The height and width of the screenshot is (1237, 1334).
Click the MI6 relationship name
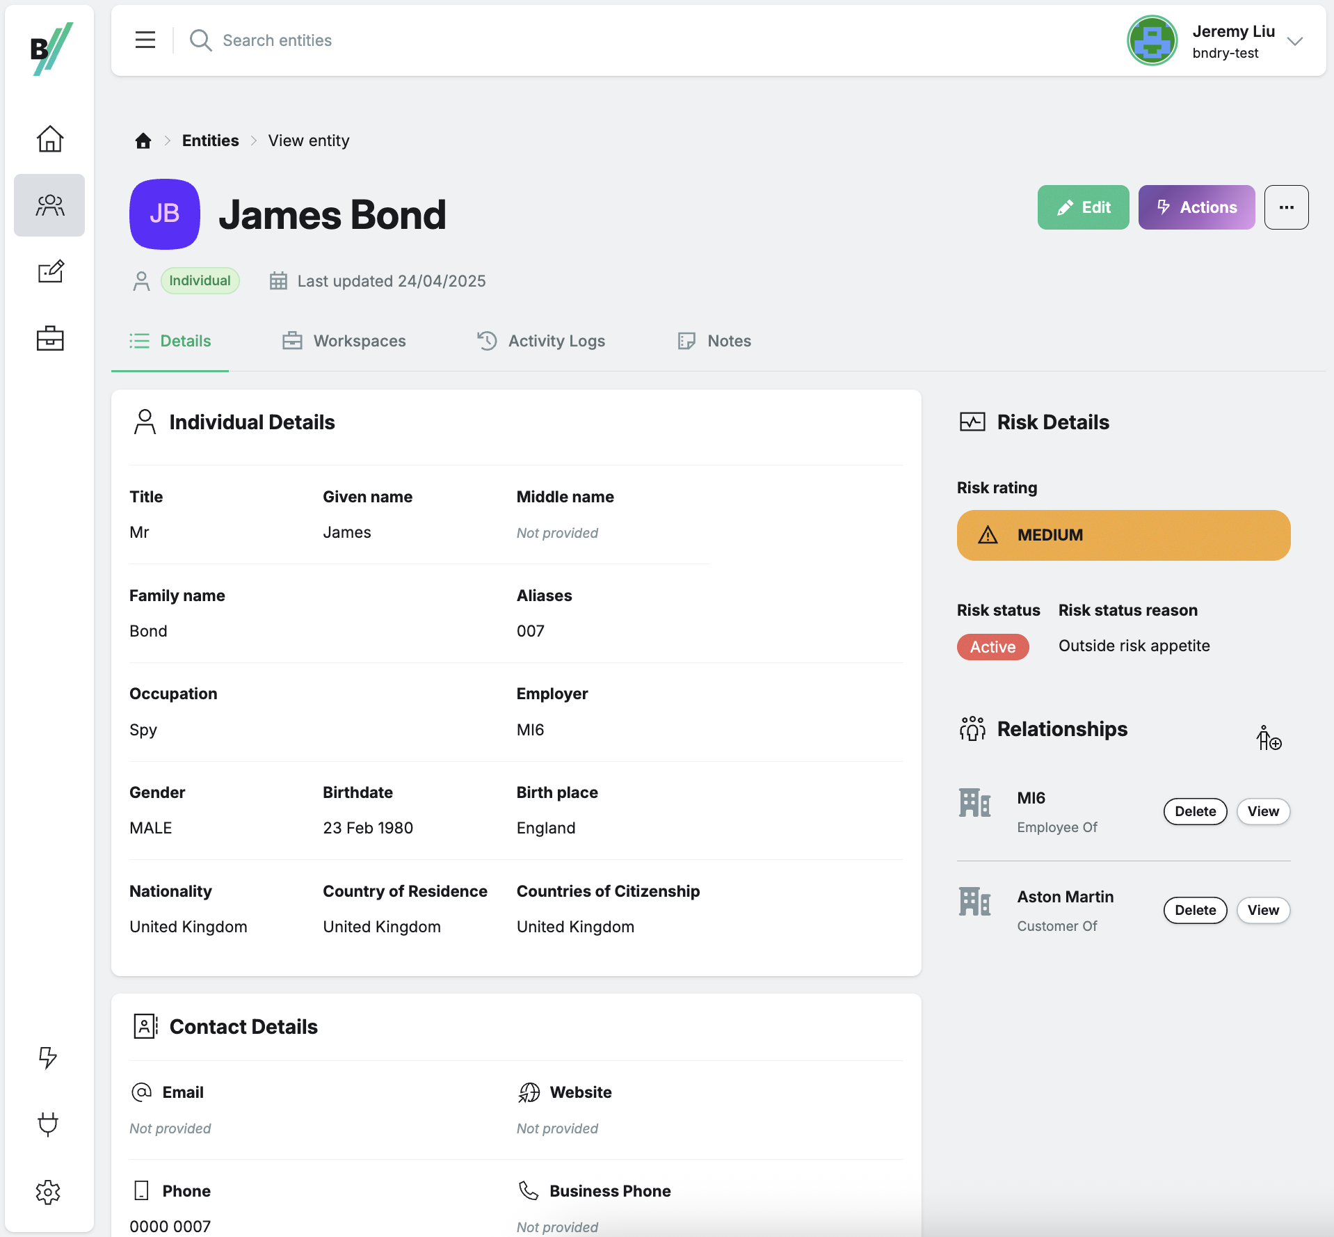tap(1031, 798)
